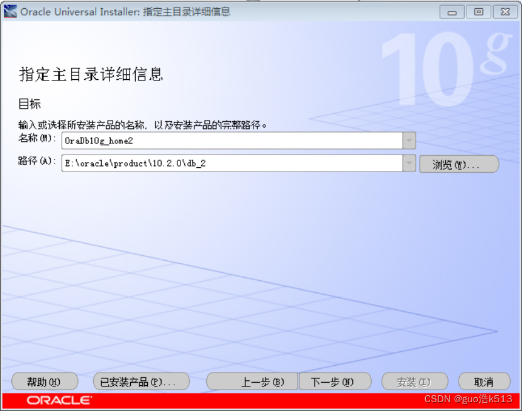
Task: Click the 浏览(W) browse button
Action: (x=458, y=163)
